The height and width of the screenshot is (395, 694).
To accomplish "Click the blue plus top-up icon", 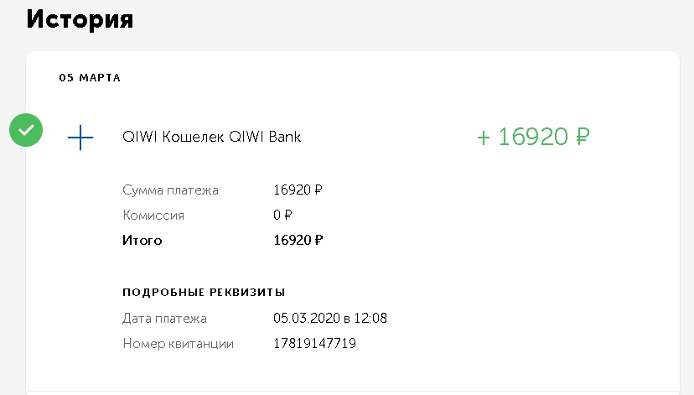I will pyautogui.click(x=80, y=137).
